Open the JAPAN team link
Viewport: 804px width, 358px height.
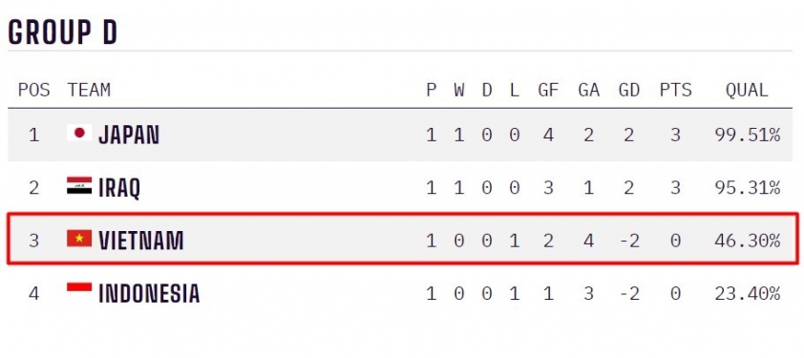coord(129,135)
